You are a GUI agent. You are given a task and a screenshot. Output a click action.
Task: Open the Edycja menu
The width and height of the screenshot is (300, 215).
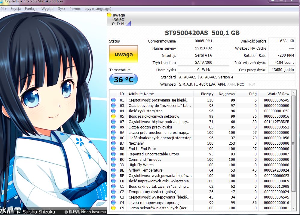(16, 9)
